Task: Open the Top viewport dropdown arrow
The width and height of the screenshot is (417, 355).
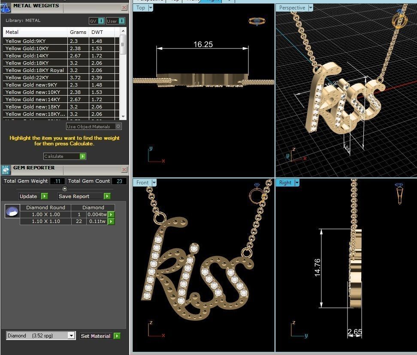Action: pos(151,8)
